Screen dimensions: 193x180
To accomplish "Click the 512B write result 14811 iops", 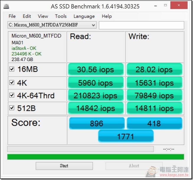I will tap(154, 108).
